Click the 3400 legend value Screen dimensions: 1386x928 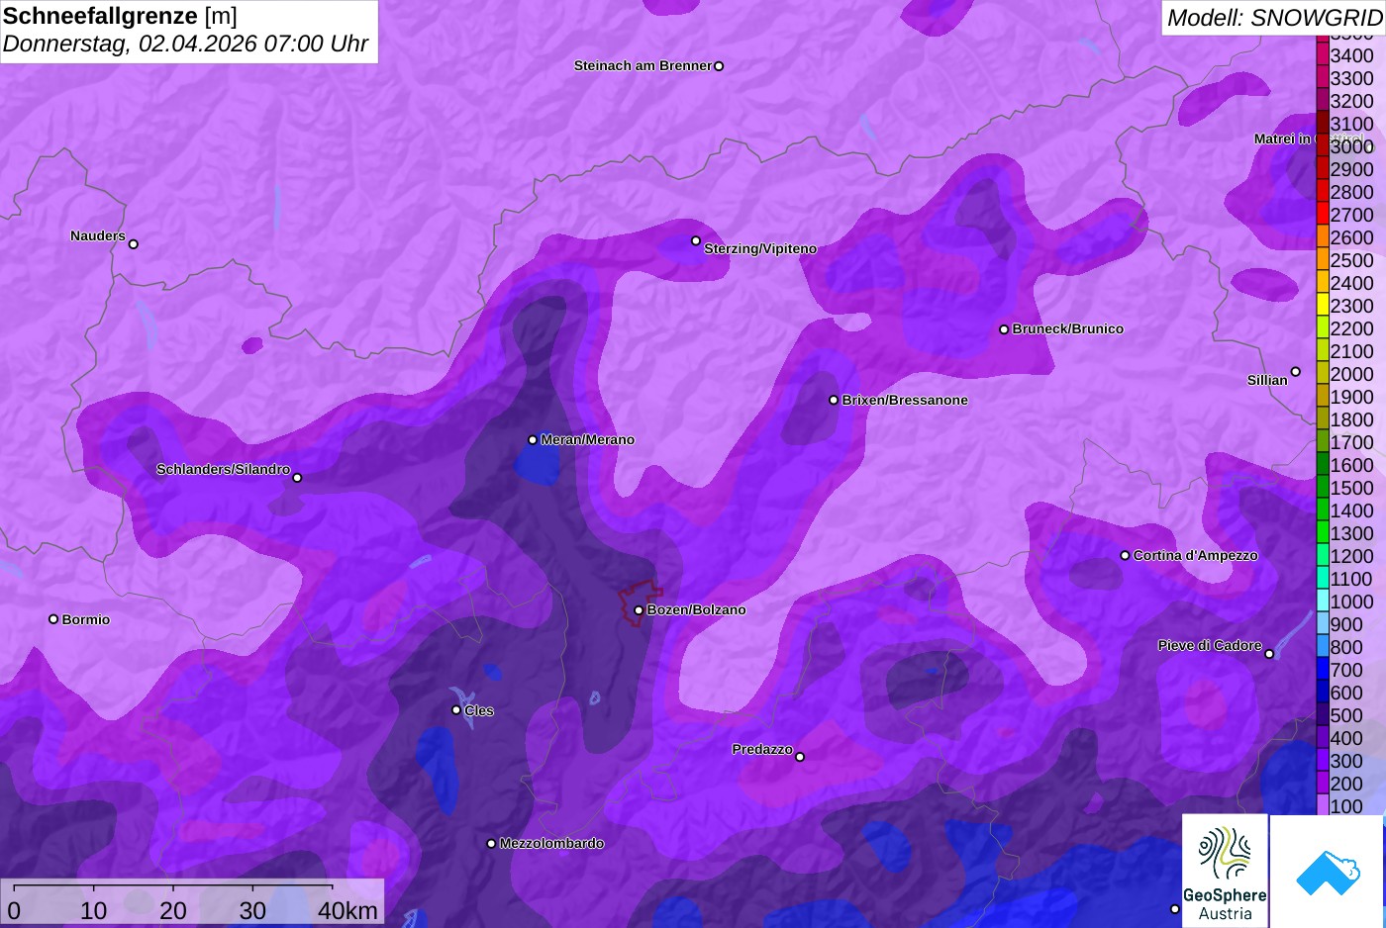1351,56
